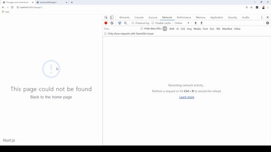Image resolution: width=271 pixels, height=152 pixels.
Task: Switch to the Memory tab
Action: (200, 17)
